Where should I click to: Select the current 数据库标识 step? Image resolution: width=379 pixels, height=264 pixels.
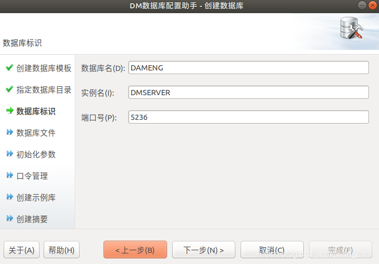[x=36, y=111]
